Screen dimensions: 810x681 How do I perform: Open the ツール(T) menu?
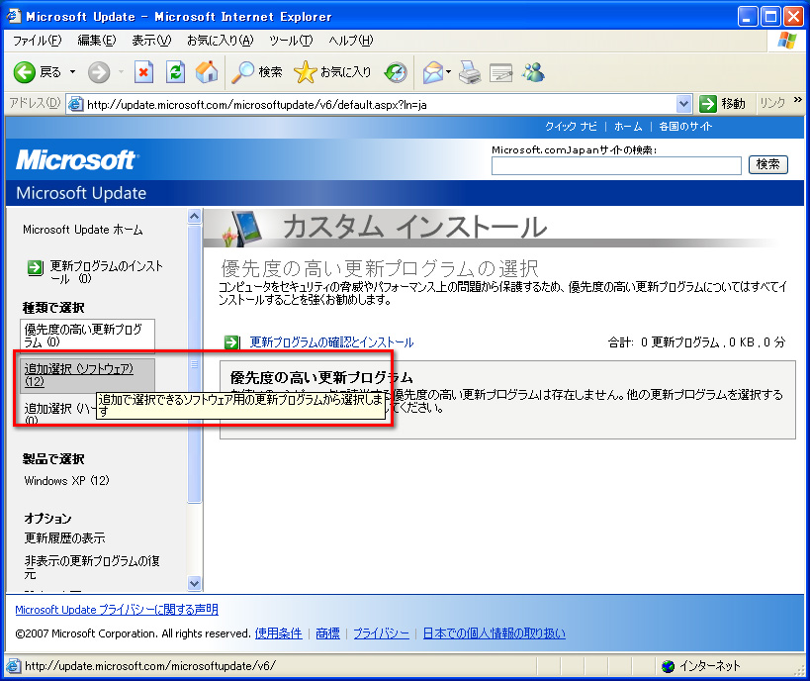[291, 41]
